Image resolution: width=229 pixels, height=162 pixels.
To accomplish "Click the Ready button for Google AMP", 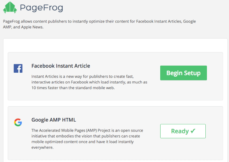I will (183, 131).
